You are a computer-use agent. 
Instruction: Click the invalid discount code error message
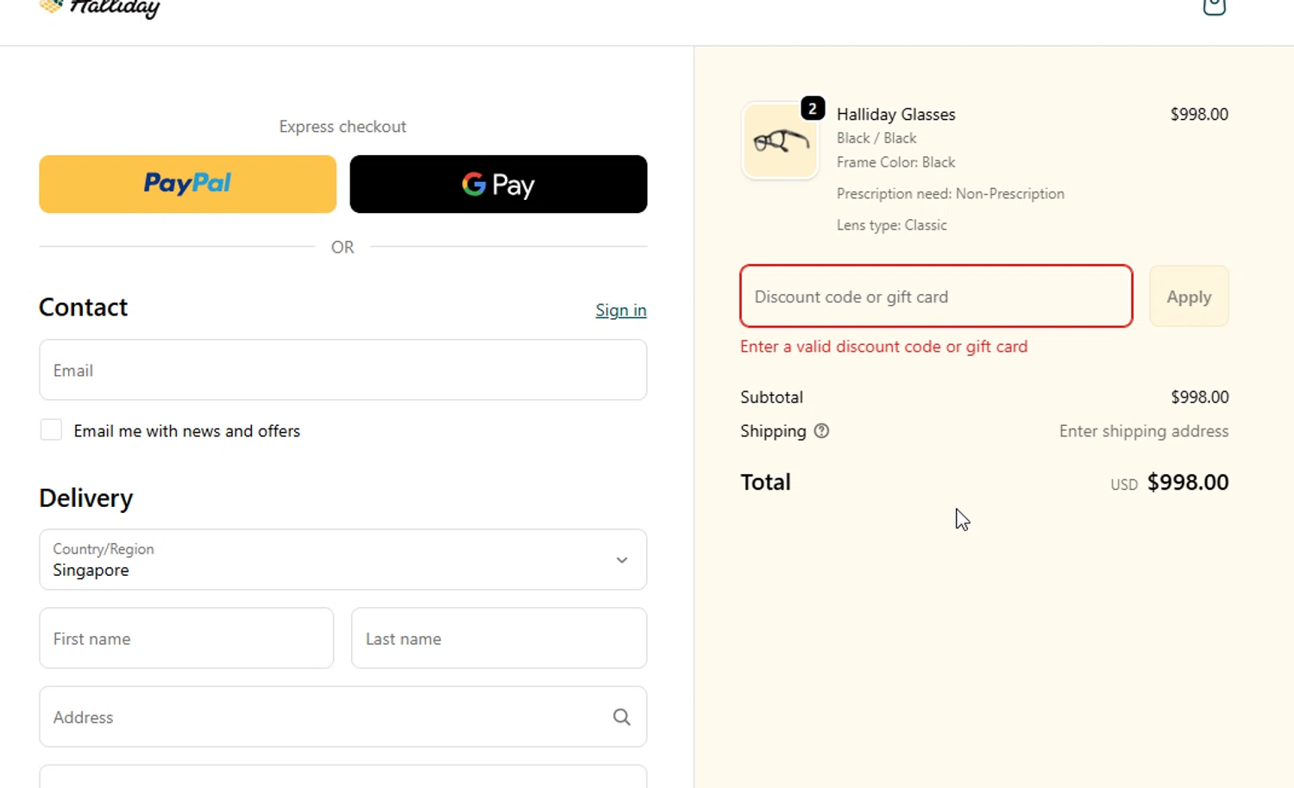(x=884, y=347)
